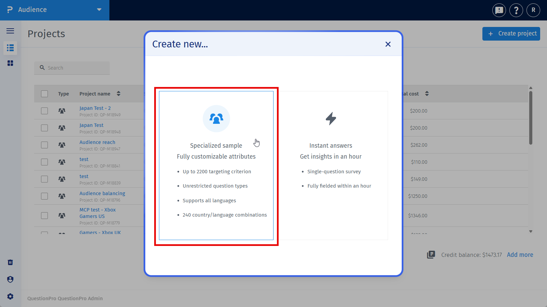This screenshot has height=307, width=547.
Task: Click the Audience reach type icon
Action: 62,145
